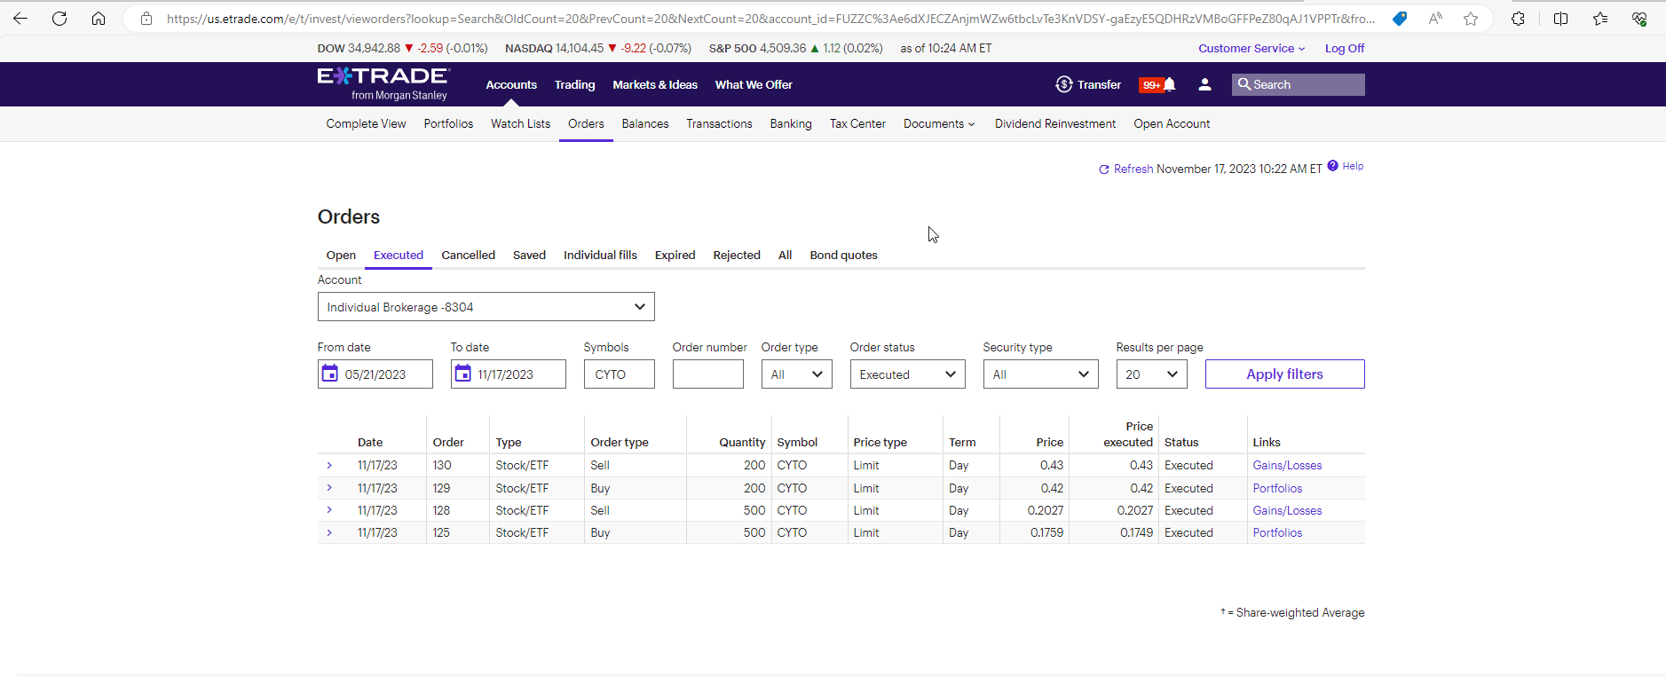
Task: Click the Transfer money icon
Action: click(x=1063, y=84)
